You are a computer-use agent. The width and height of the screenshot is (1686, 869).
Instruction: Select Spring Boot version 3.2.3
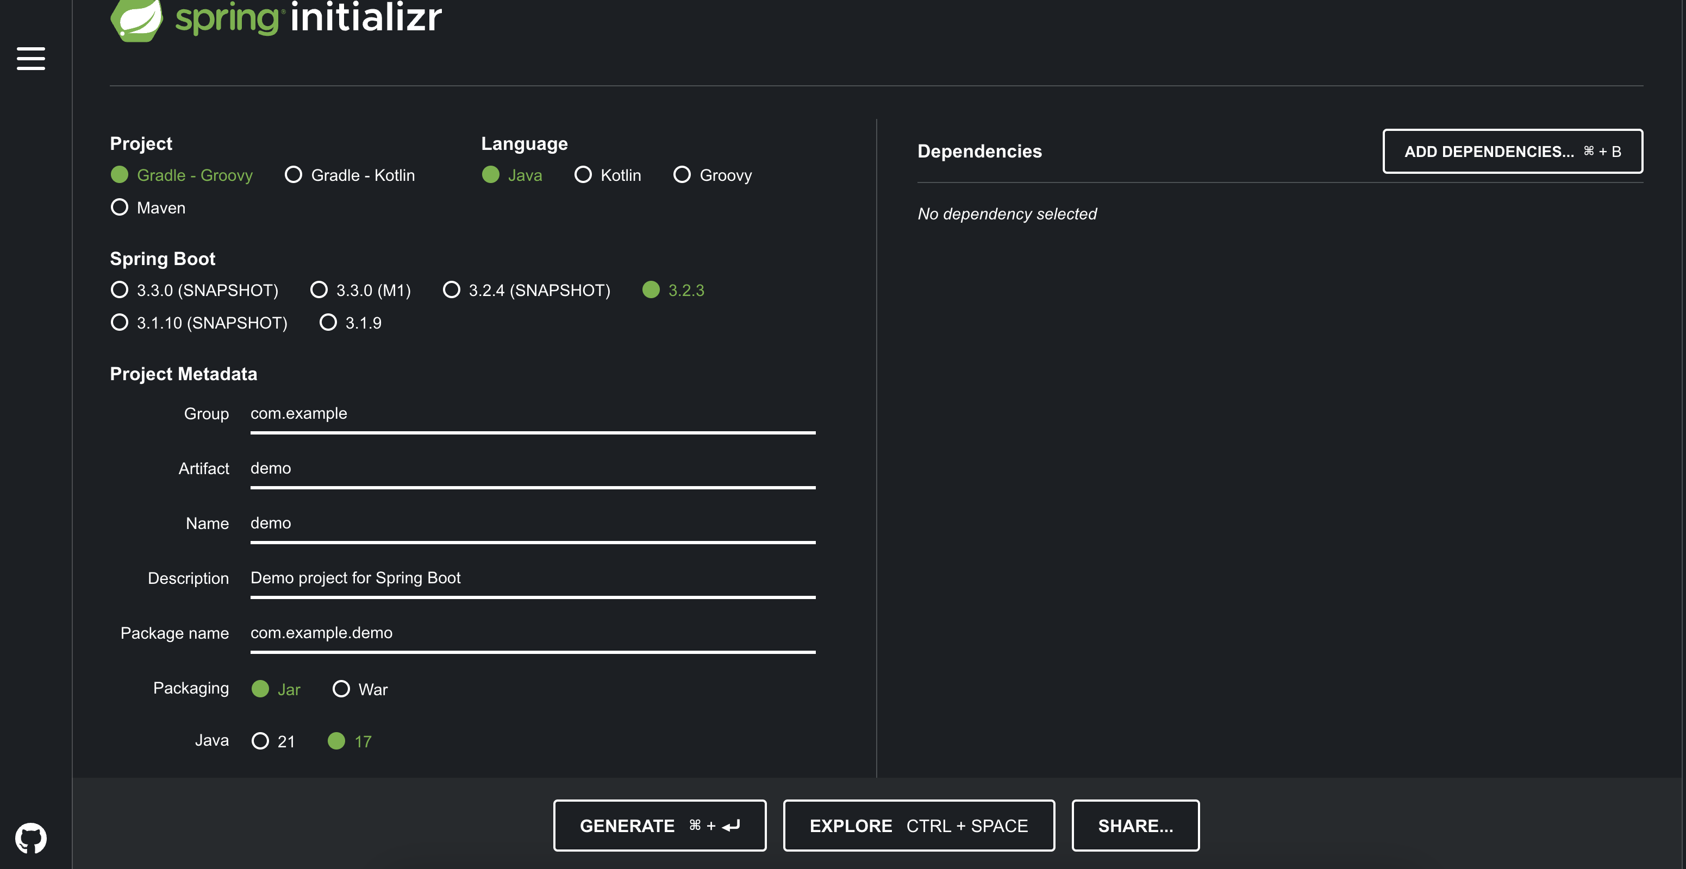click(x=673, y=291)
